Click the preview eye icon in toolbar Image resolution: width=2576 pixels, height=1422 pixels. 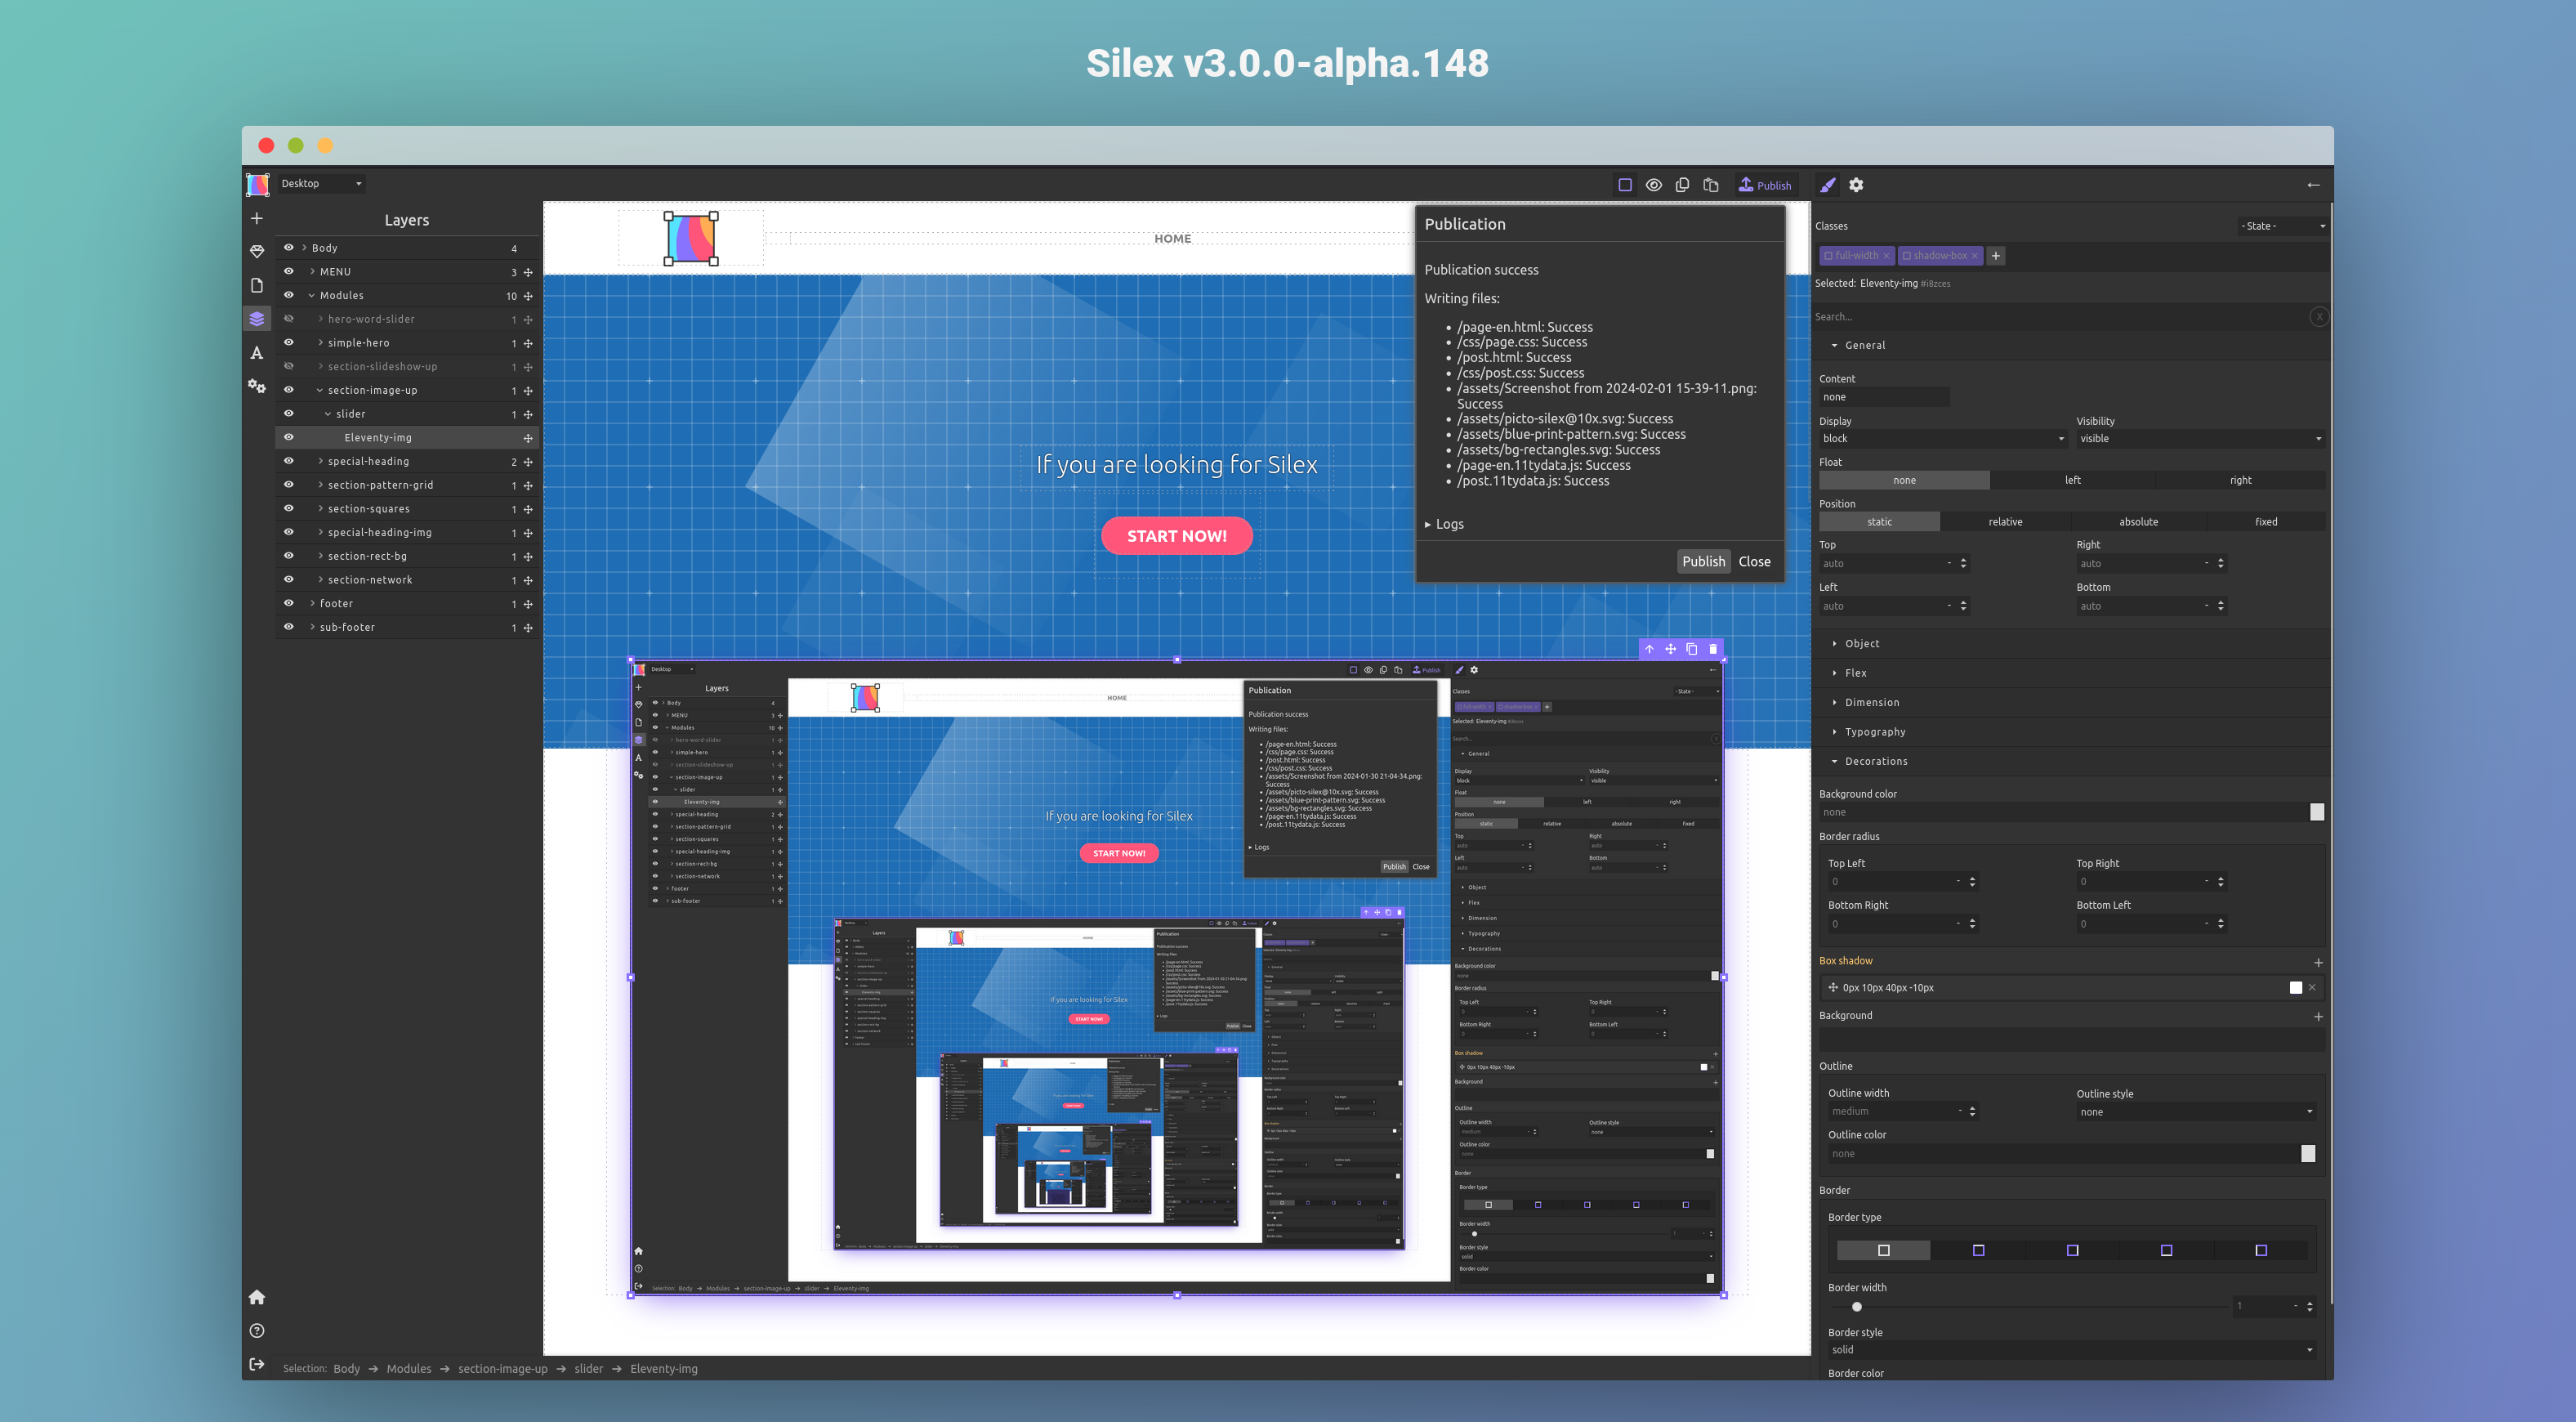pos(1654,185)
